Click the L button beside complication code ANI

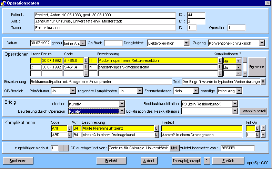click(70, 128)
